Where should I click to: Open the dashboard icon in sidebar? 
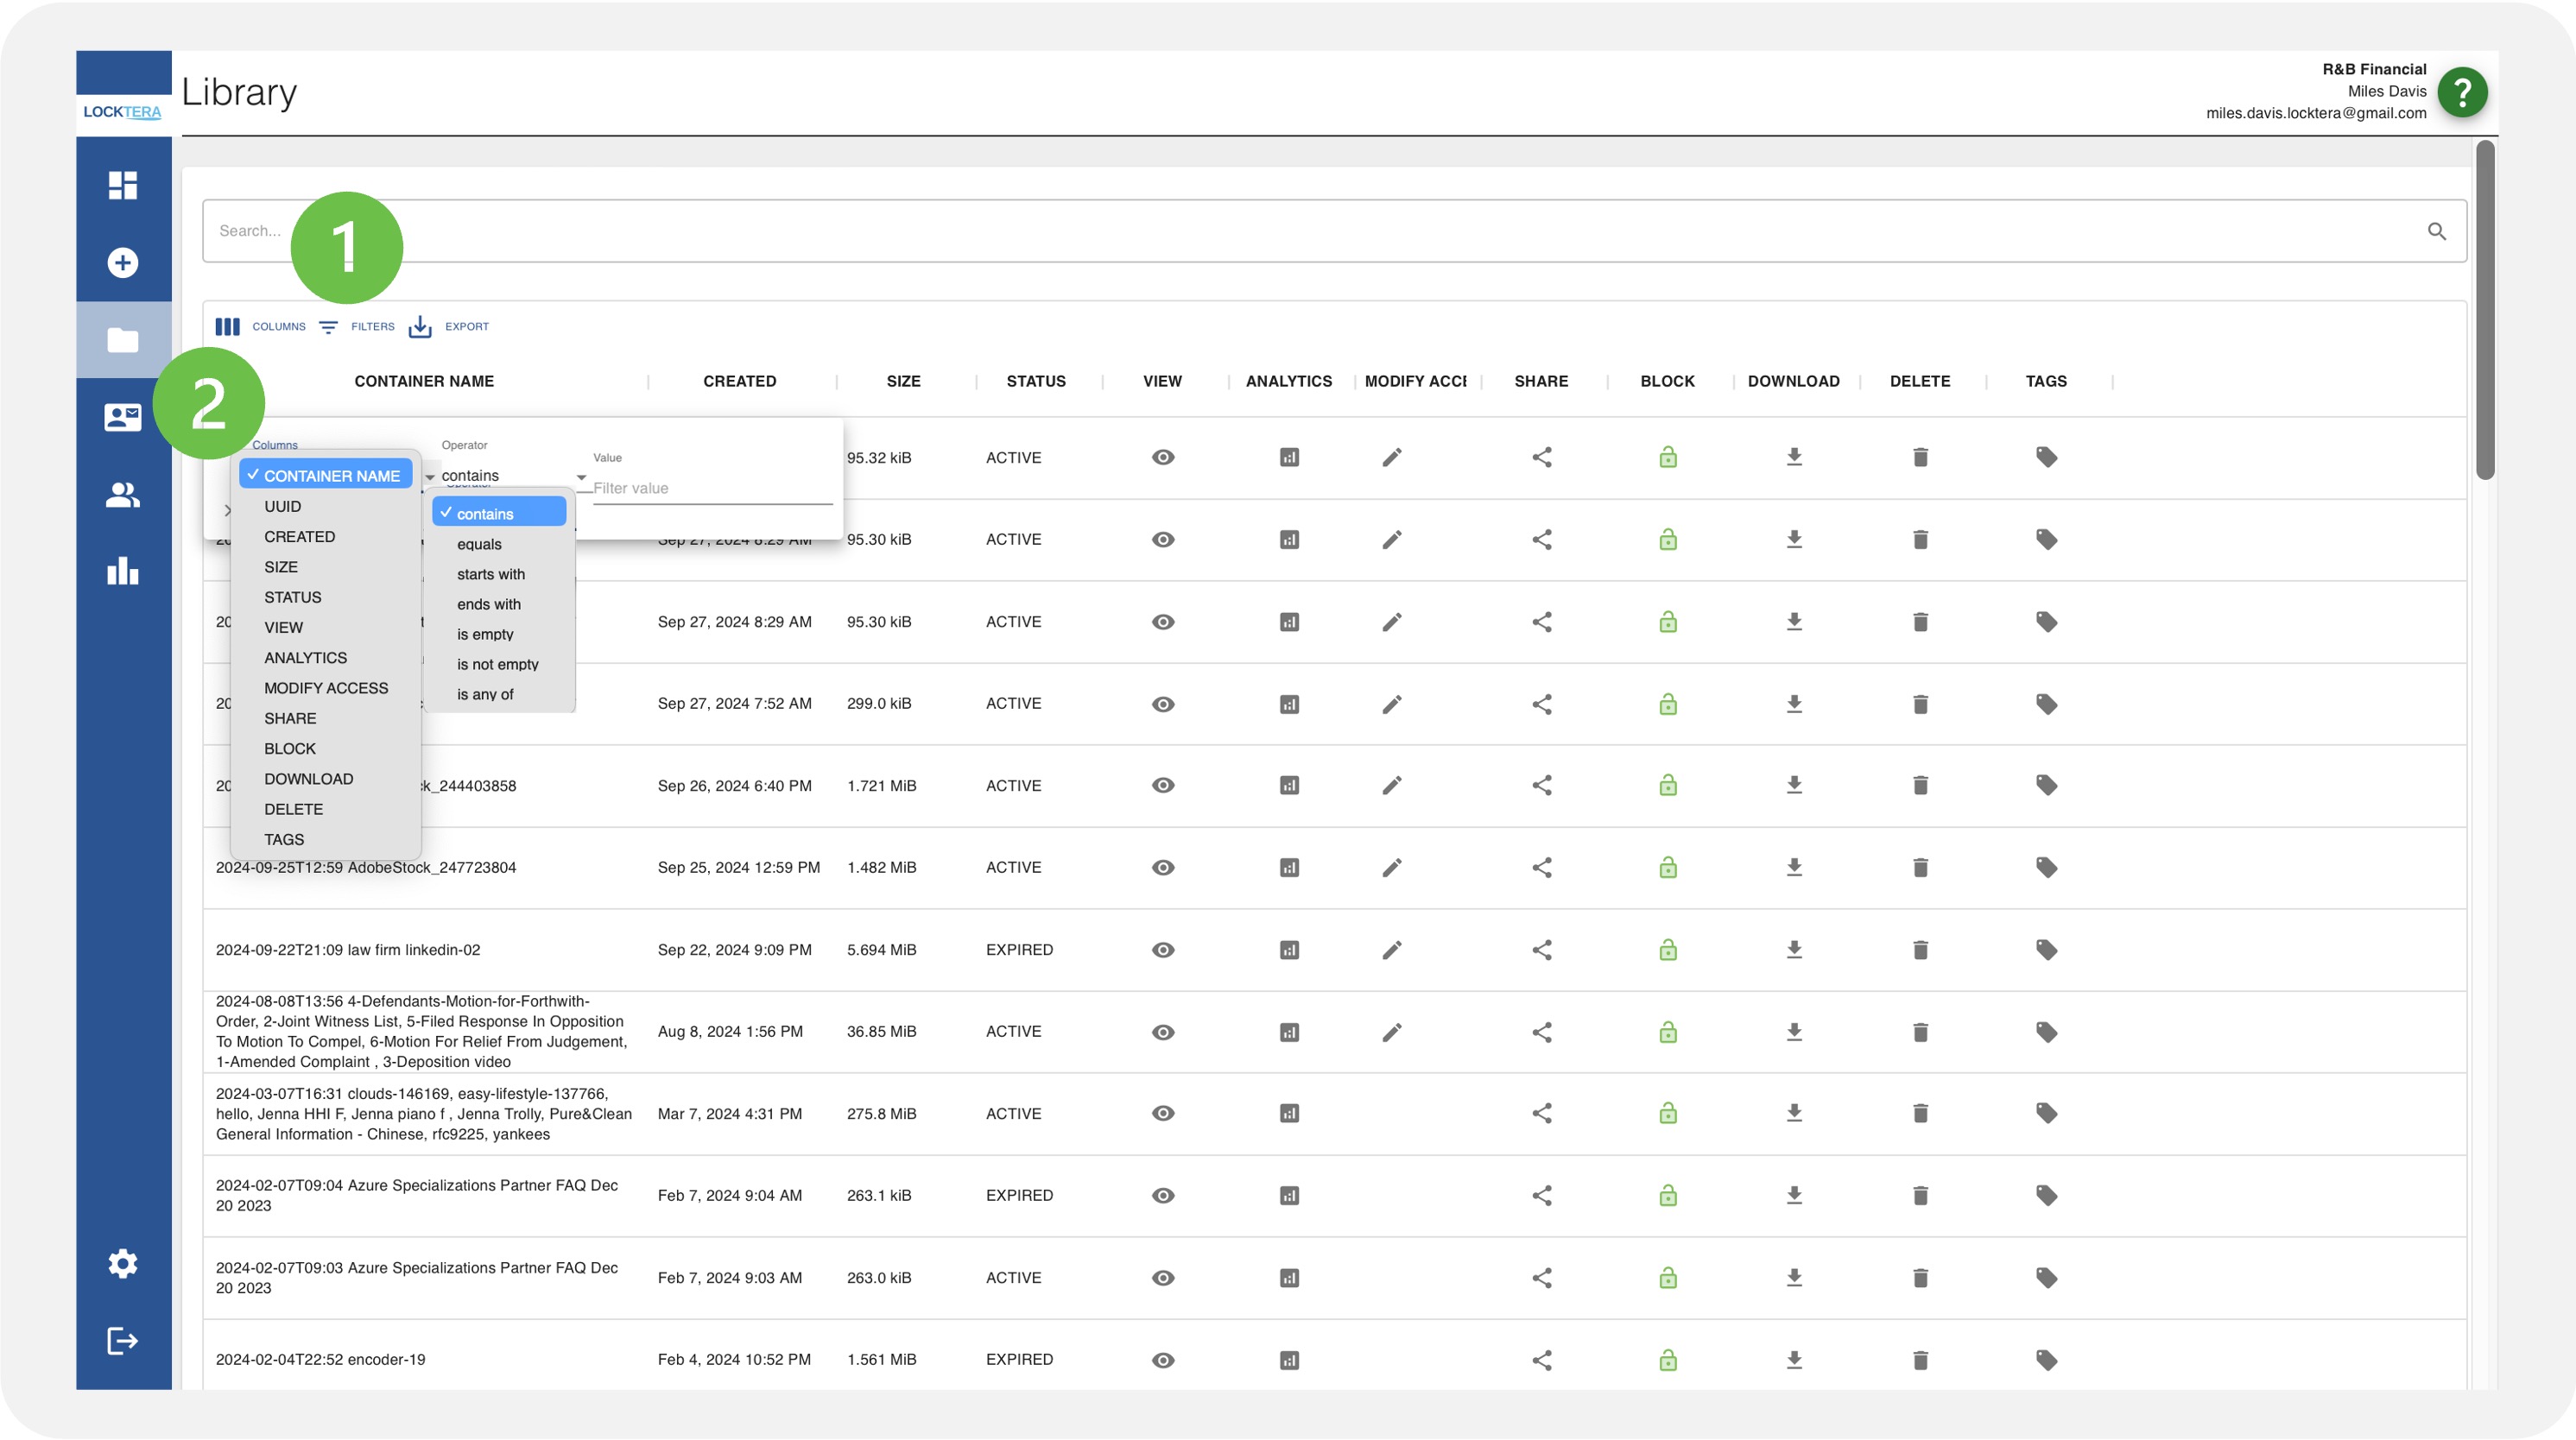[122, 185]
